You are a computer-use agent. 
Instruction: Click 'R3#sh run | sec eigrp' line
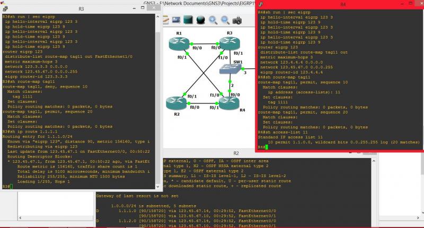29,17
